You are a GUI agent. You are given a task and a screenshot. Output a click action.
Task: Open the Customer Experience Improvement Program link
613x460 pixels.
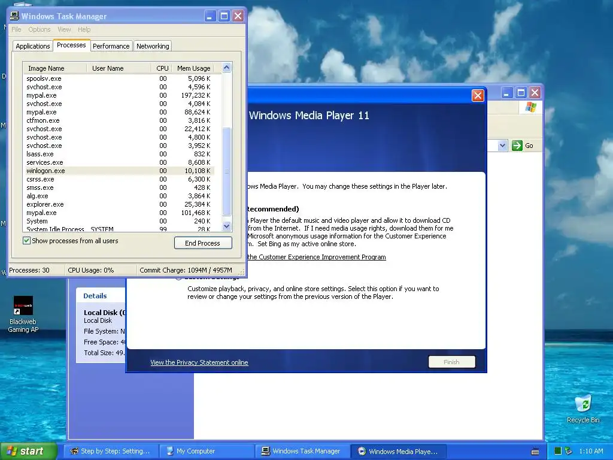(316, 257)
